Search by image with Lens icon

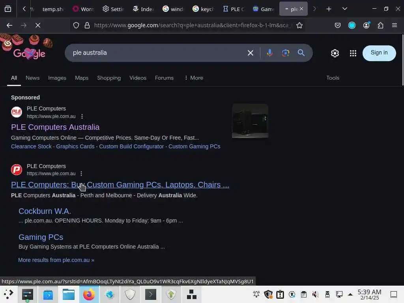286,53
